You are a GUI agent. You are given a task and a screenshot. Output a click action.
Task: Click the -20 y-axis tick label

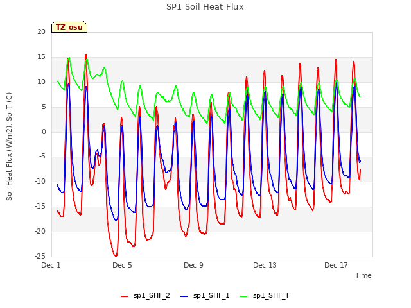point(40,231)
